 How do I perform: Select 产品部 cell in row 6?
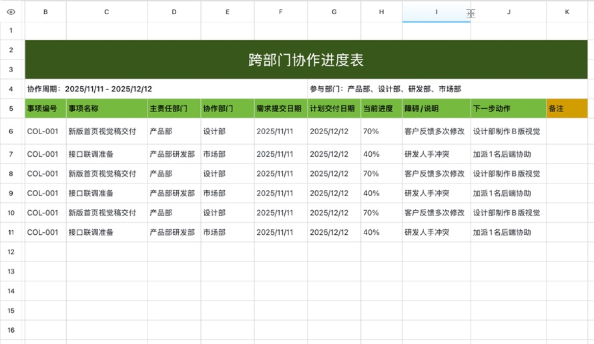tap(174, 131)
